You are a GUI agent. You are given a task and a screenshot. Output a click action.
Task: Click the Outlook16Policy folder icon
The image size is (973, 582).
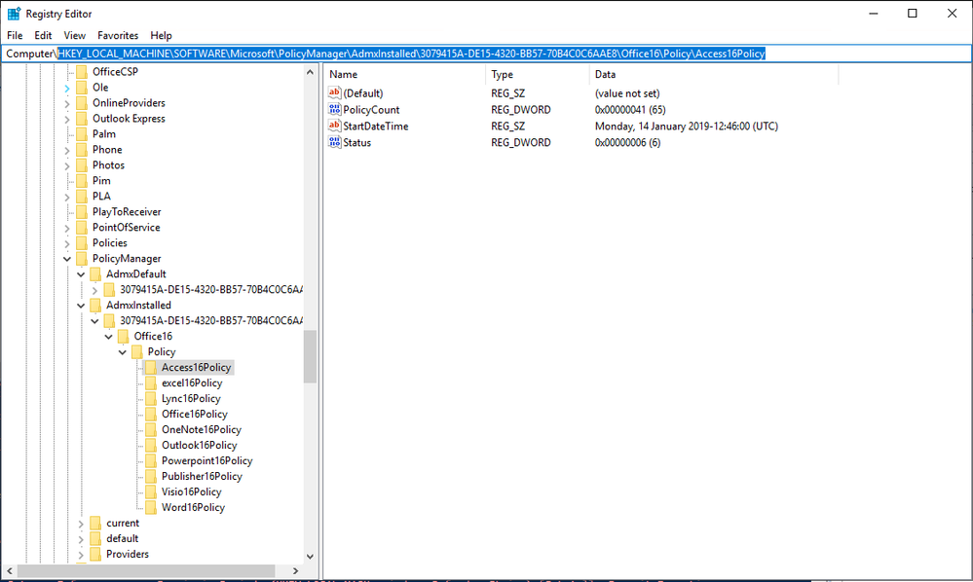[151, 445]
